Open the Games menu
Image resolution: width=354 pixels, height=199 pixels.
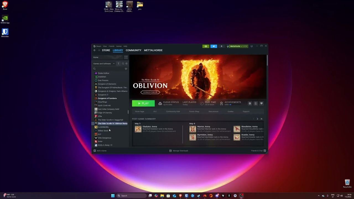[x=119, y=46]
